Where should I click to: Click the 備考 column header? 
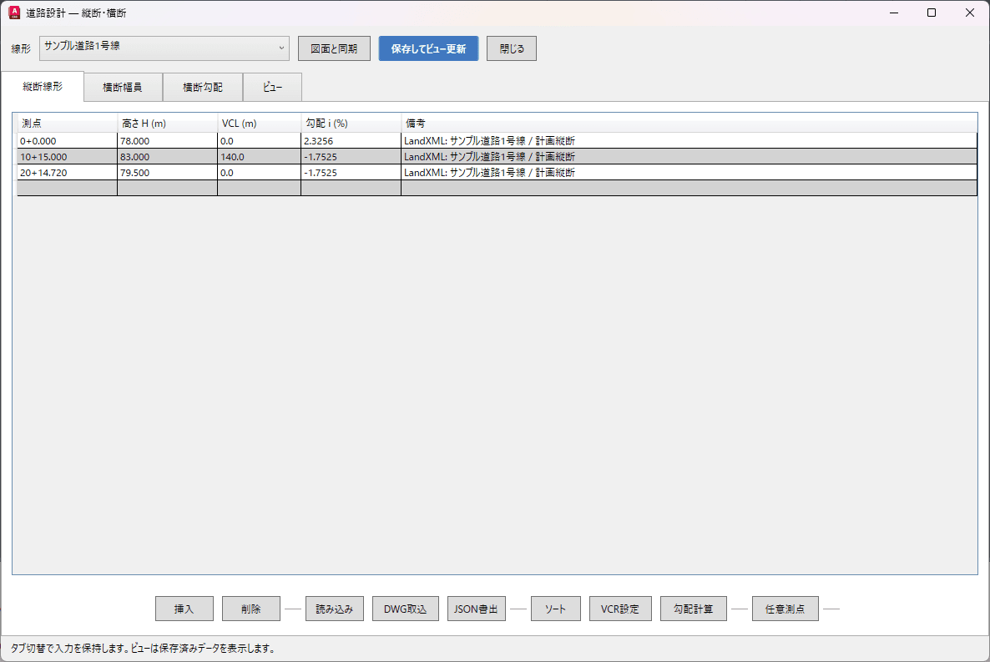(689, 124)
